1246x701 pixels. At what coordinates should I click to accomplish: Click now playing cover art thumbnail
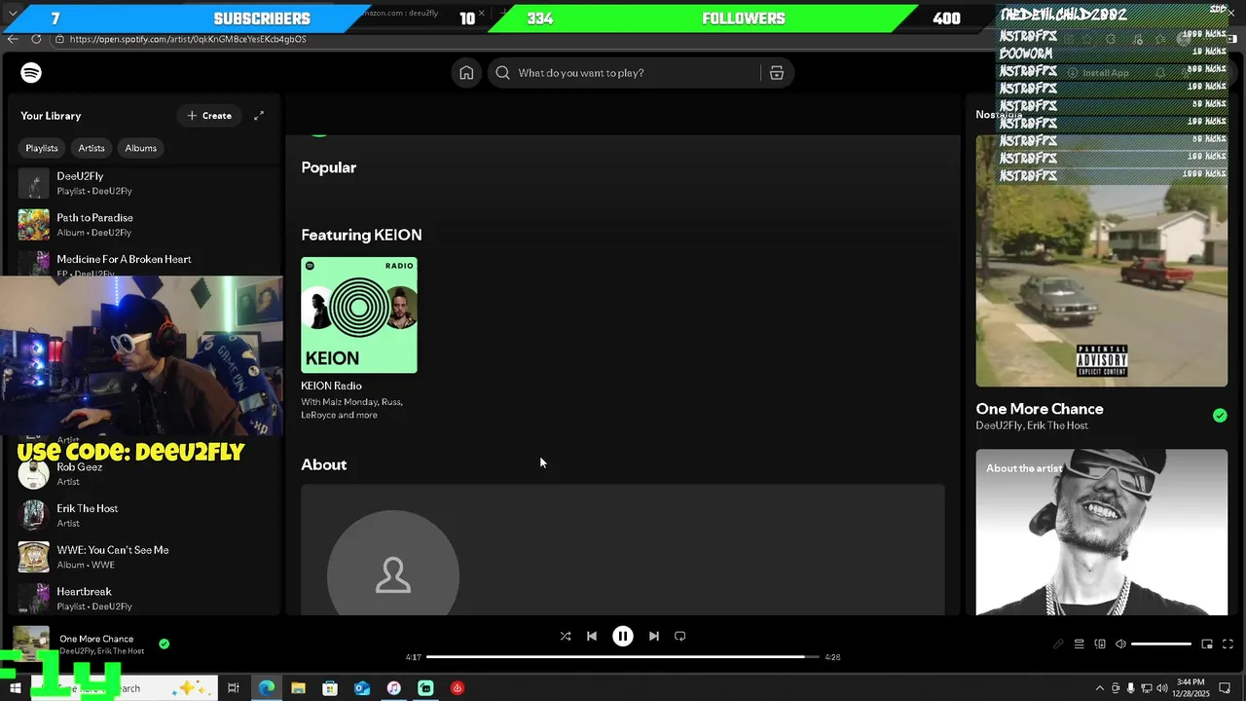31,644
